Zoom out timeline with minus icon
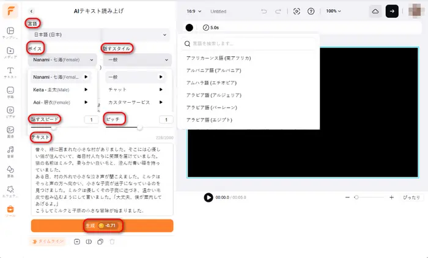Screen dimensions: 428x258 pos(347,197)
